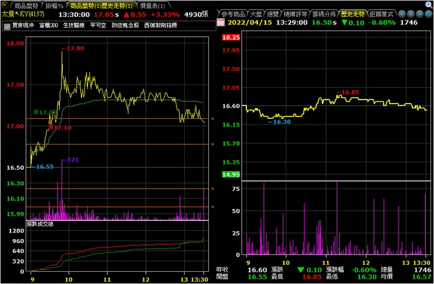
Task: Click the 321 peak volume marker
Action: pos(70,160)
